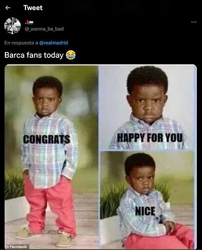Open the top-right close-up portrait photo
The width and height of the screenshot is (202, 250).
point(147,107)
